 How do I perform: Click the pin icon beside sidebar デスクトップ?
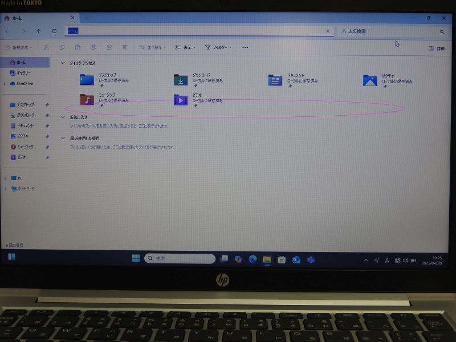tap(47, 105)
